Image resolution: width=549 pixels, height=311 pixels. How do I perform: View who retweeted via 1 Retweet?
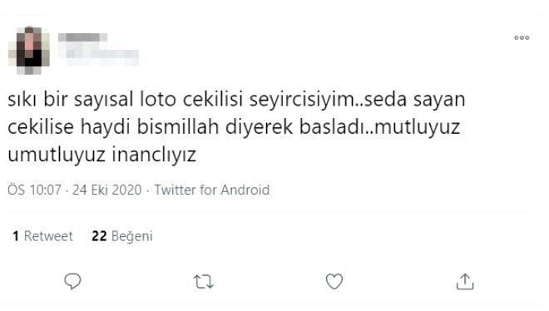42,236
